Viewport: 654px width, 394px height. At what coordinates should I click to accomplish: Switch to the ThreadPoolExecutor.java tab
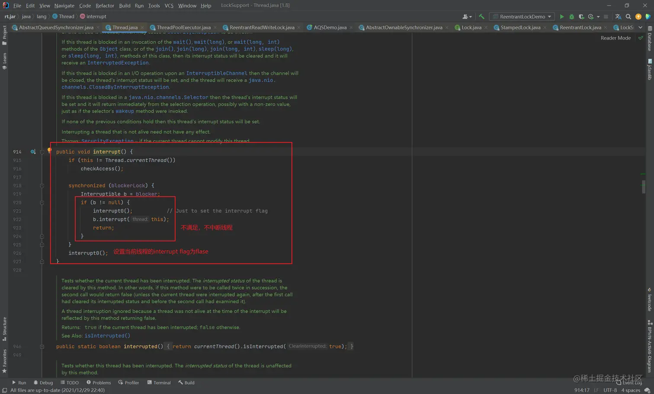tap(183, 27)
